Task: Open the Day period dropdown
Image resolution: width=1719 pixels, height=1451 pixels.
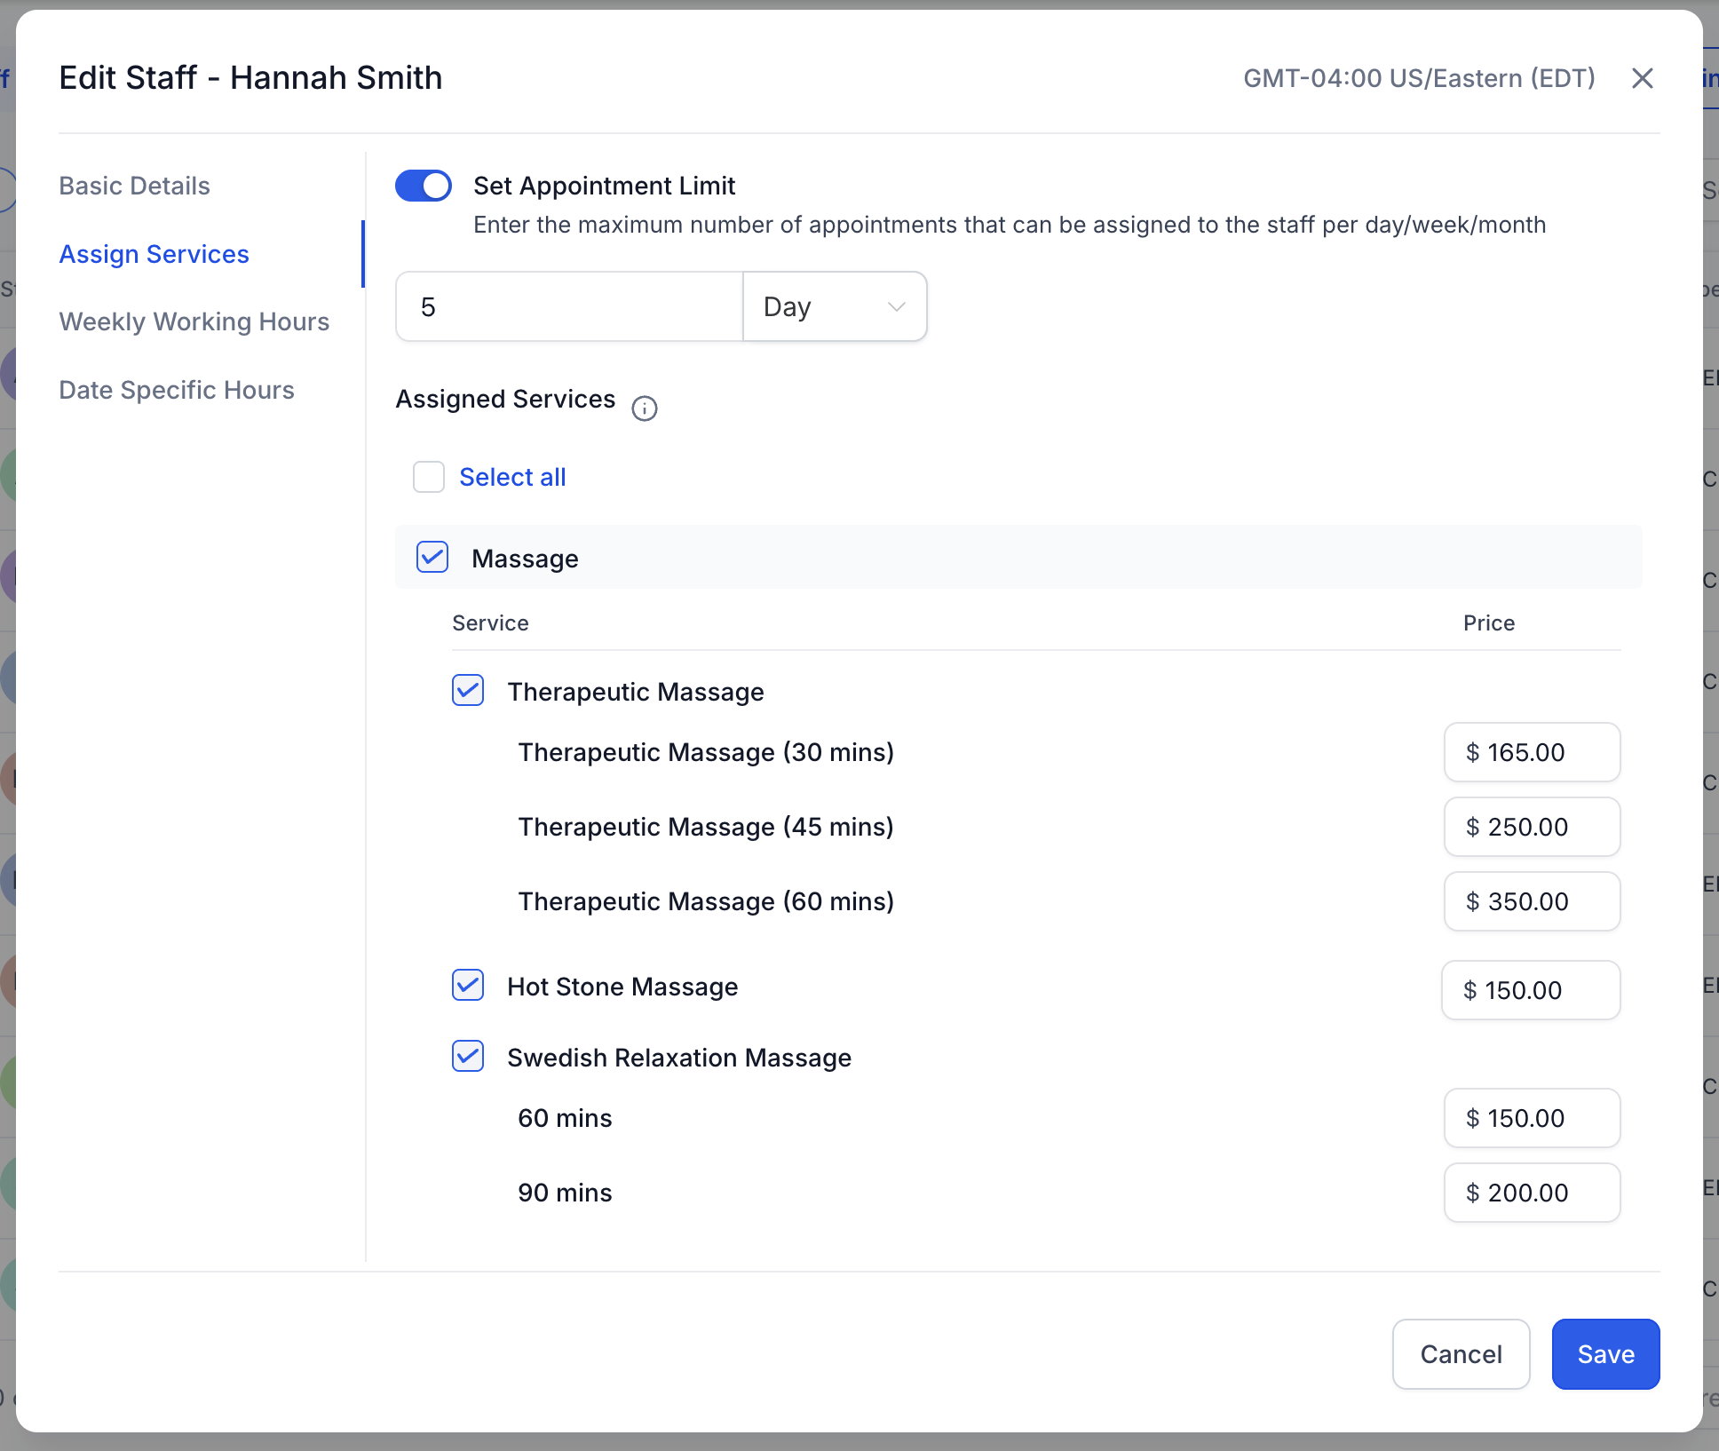Action: pos(834,306)
